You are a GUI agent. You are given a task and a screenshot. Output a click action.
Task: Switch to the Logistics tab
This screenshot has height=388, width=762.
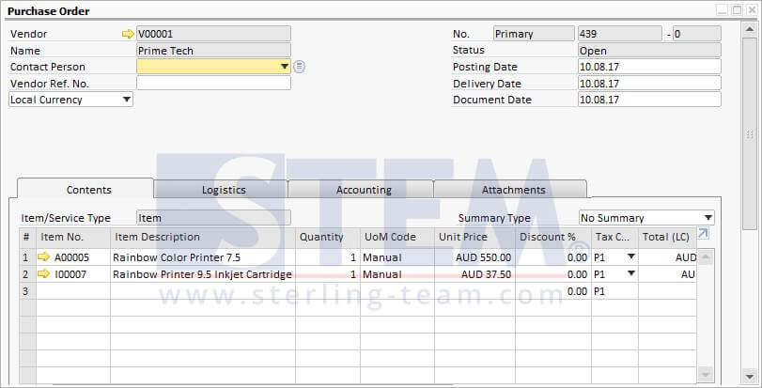(x=224, y=190)
